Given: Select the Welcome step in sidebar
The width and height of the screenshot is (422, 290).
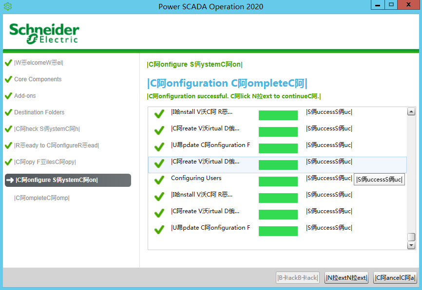Looking at the screenshot, I should (x=38, y=63).
